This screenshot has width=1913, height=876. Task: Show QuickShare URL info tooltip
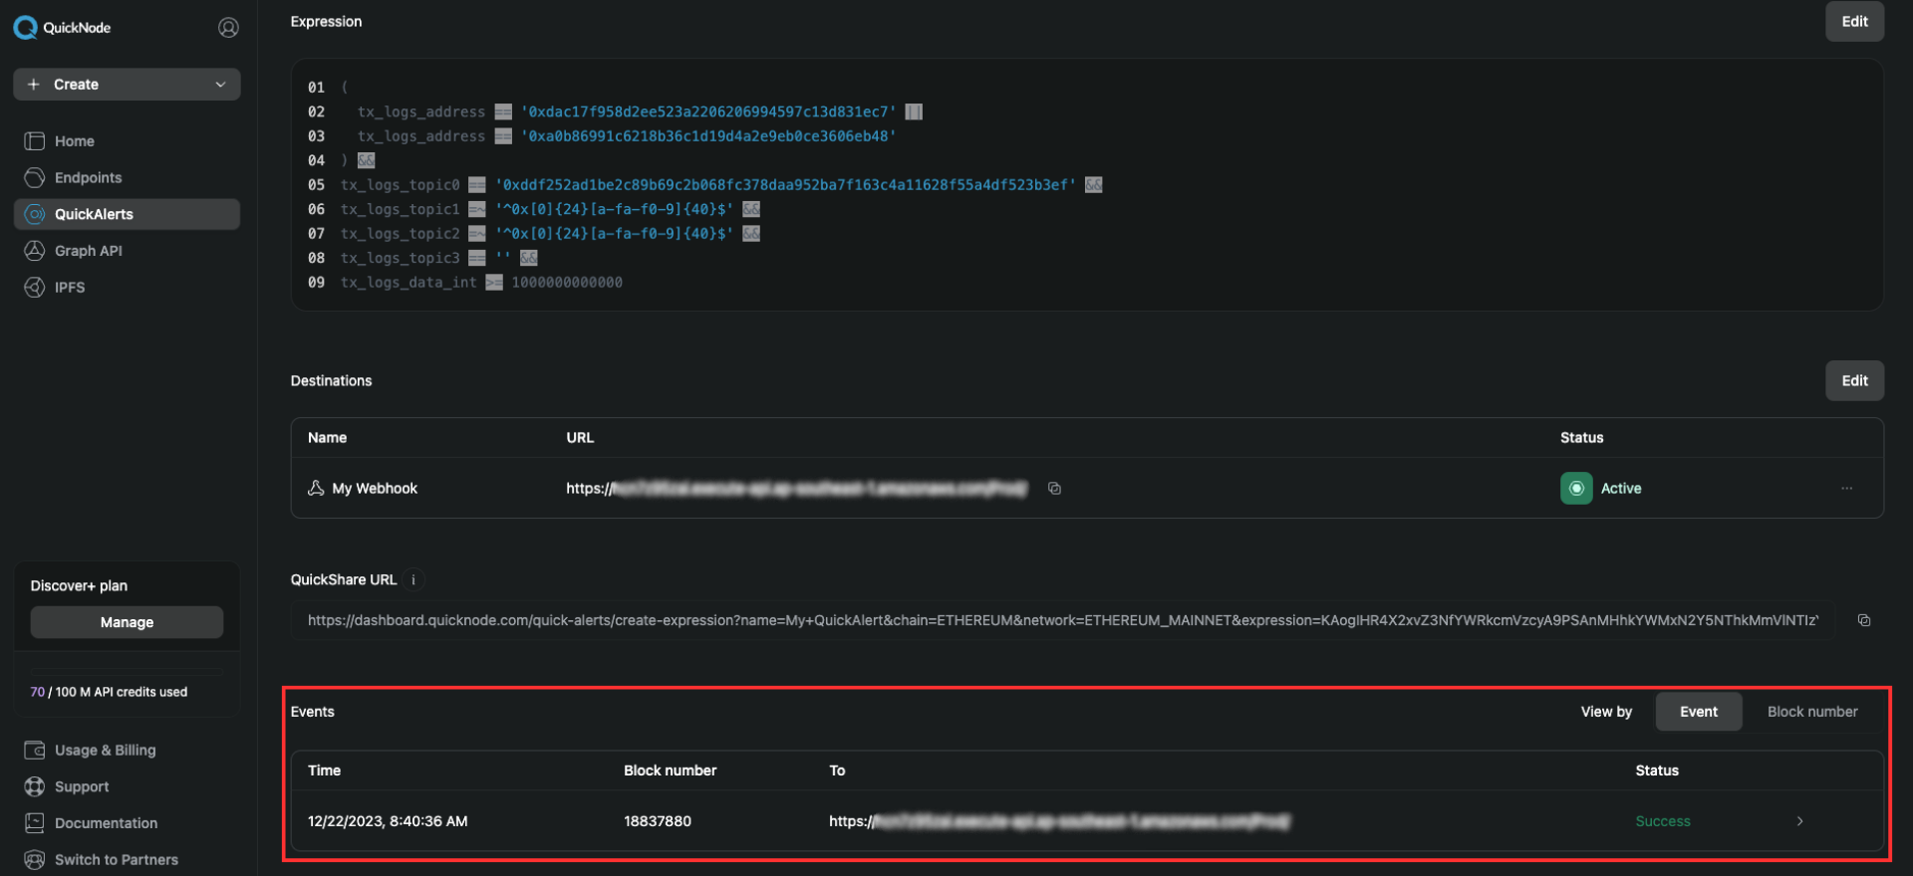[x=413, y=579]
